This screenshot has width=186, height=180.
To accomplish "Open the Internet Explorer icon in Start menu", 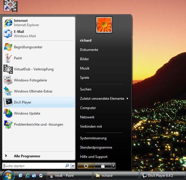I will click(x=8, y=23).
